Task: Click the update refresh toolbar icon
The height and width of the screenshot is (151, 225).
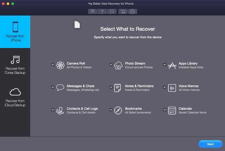Action: point(112,12)
